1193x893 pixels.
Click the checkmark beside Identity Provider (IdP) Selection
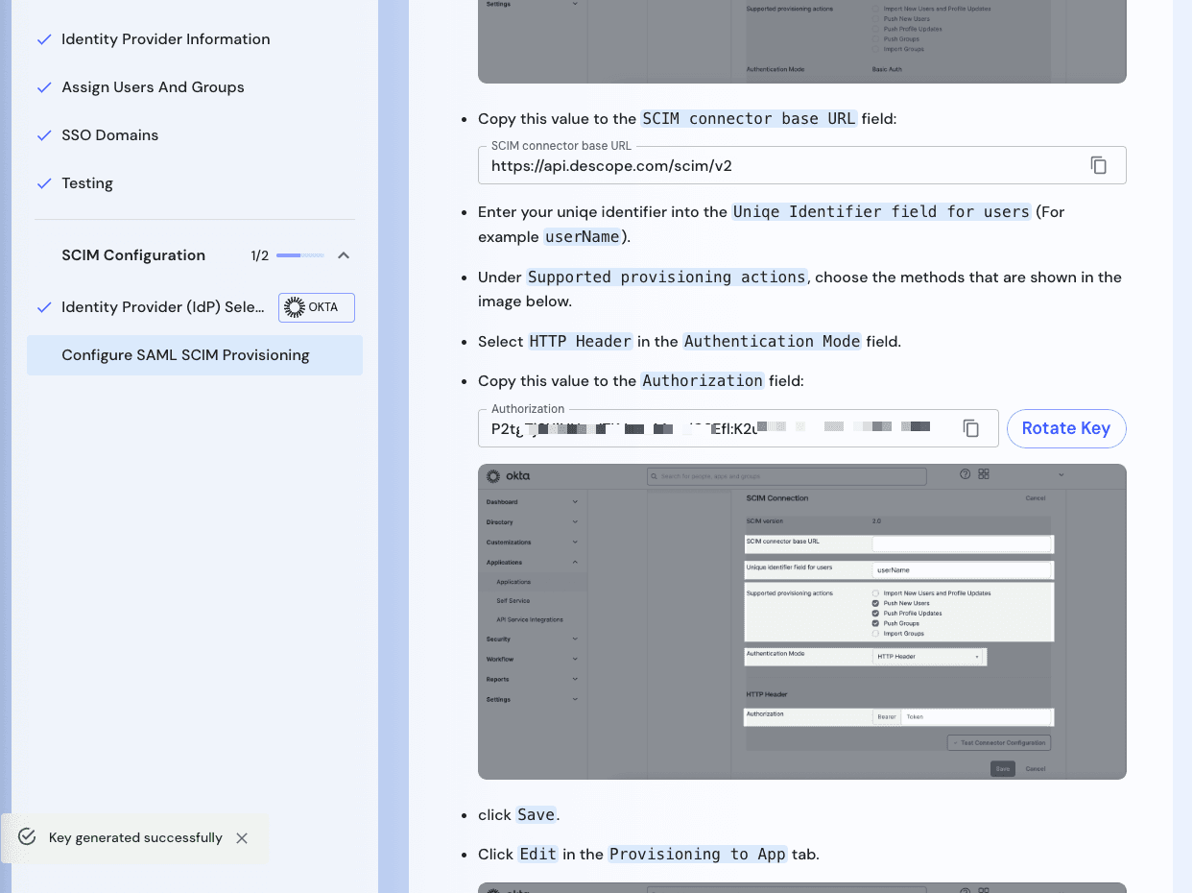pos(43,307)
